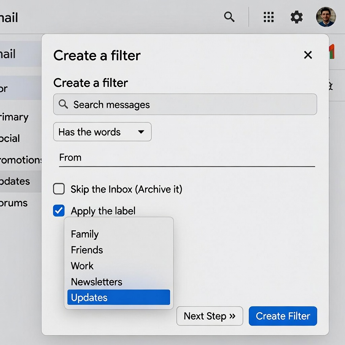The width and height of the screenshot is (345, 345).
Task: Click the user profile avatar
Action: coord(326,17)
